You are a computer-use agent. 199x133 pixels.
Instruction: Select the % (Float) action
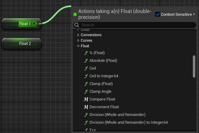[x=97, y=53]
